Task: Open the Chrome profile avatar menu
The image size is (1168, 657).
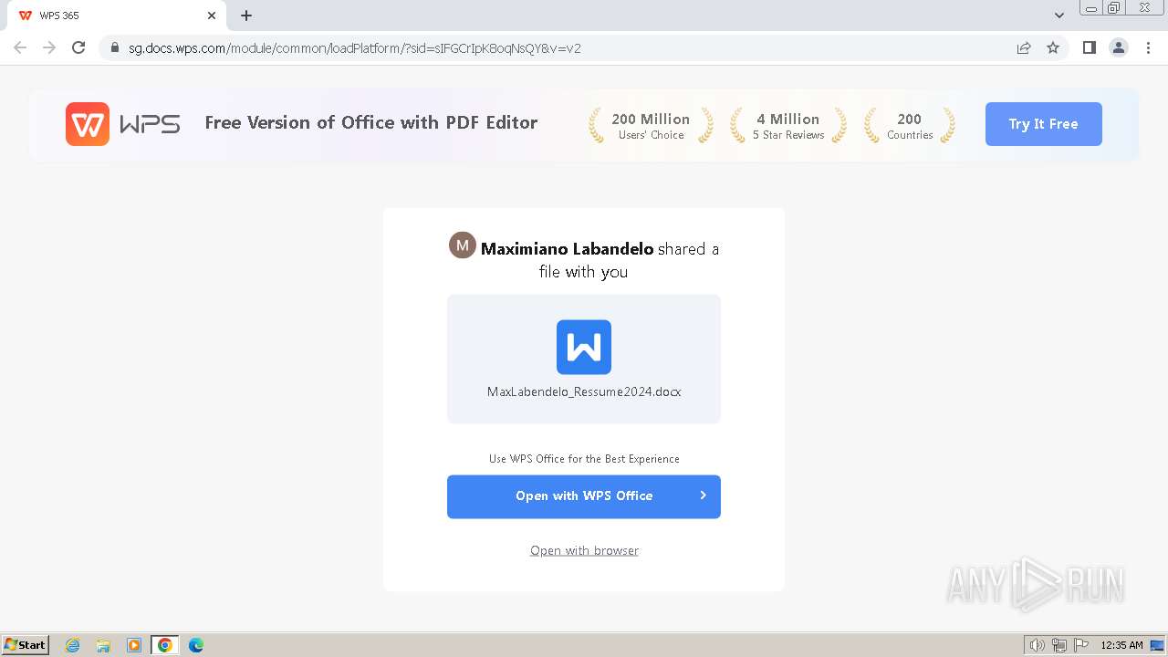Action: point(1119,47)
